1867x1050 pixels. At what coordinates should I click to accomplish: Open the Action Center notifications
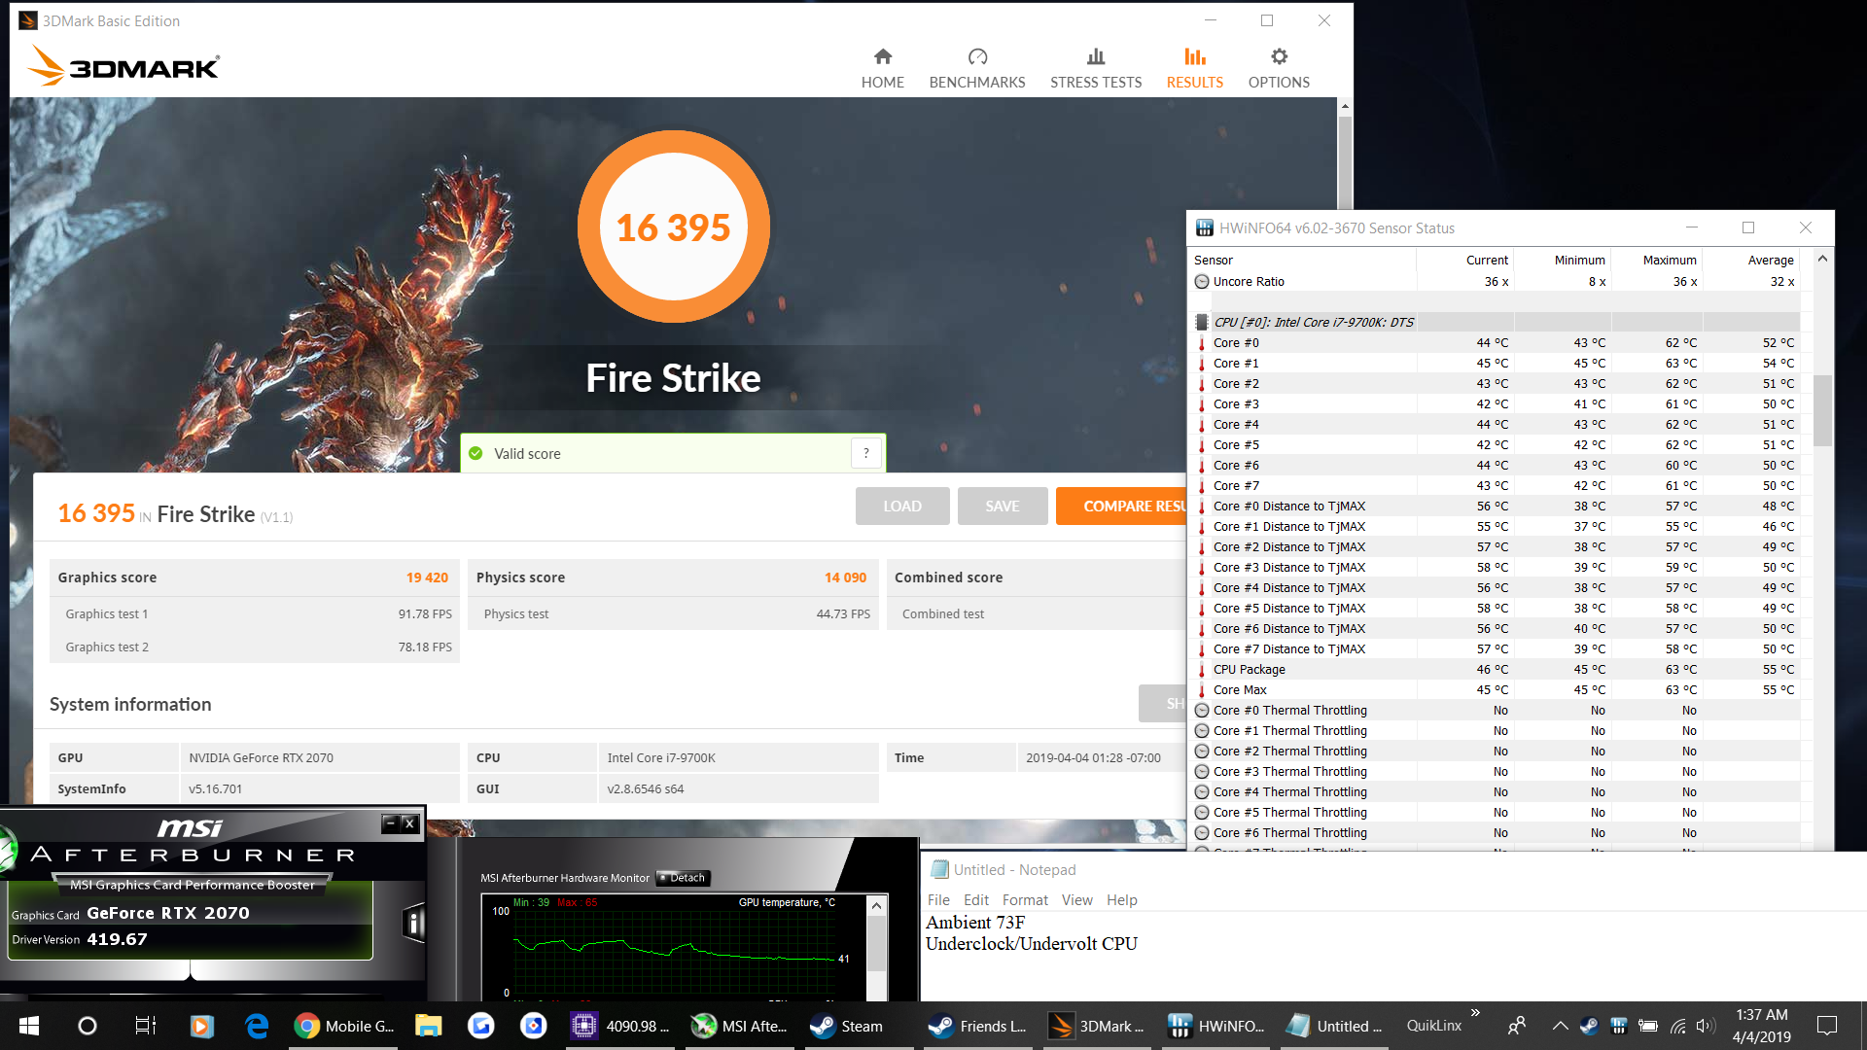(1827, 1026)
